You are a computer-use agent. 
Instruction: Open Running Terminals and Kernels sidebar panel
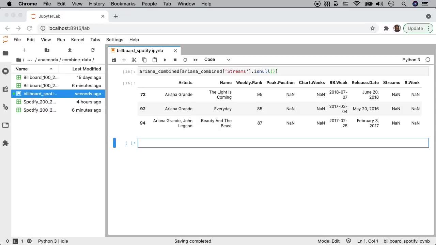click(x=5, y=71)
